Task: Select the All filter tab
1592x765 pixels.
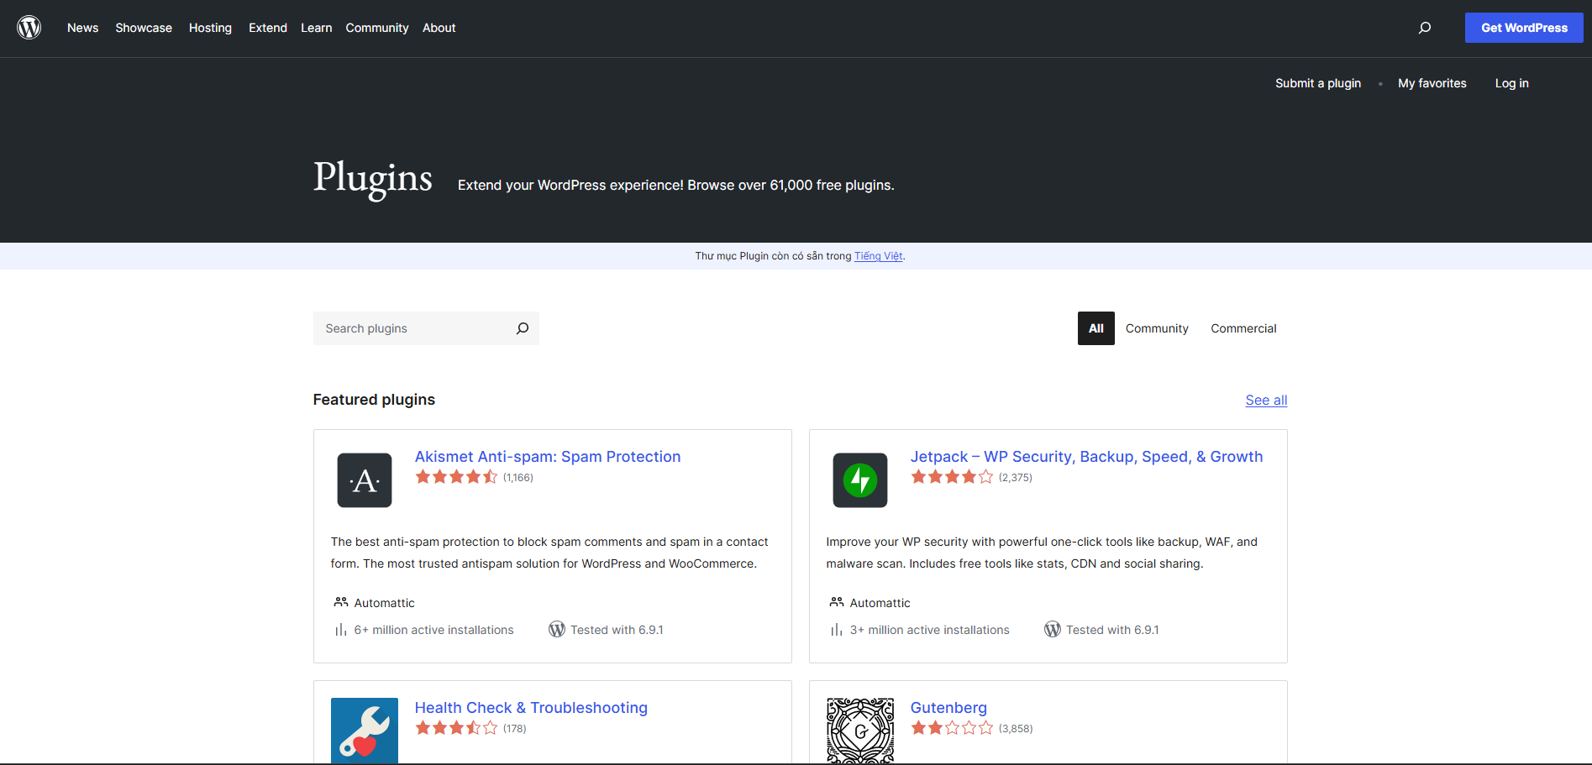Action: (x=1096, y=328)
